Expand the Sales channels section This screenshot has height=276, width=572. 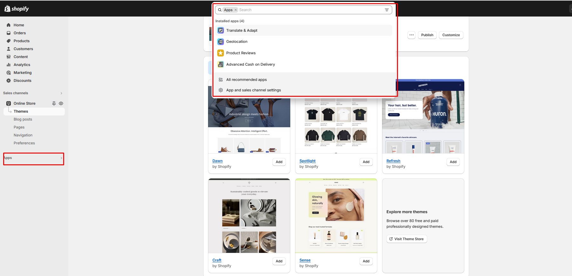[61, 93]
